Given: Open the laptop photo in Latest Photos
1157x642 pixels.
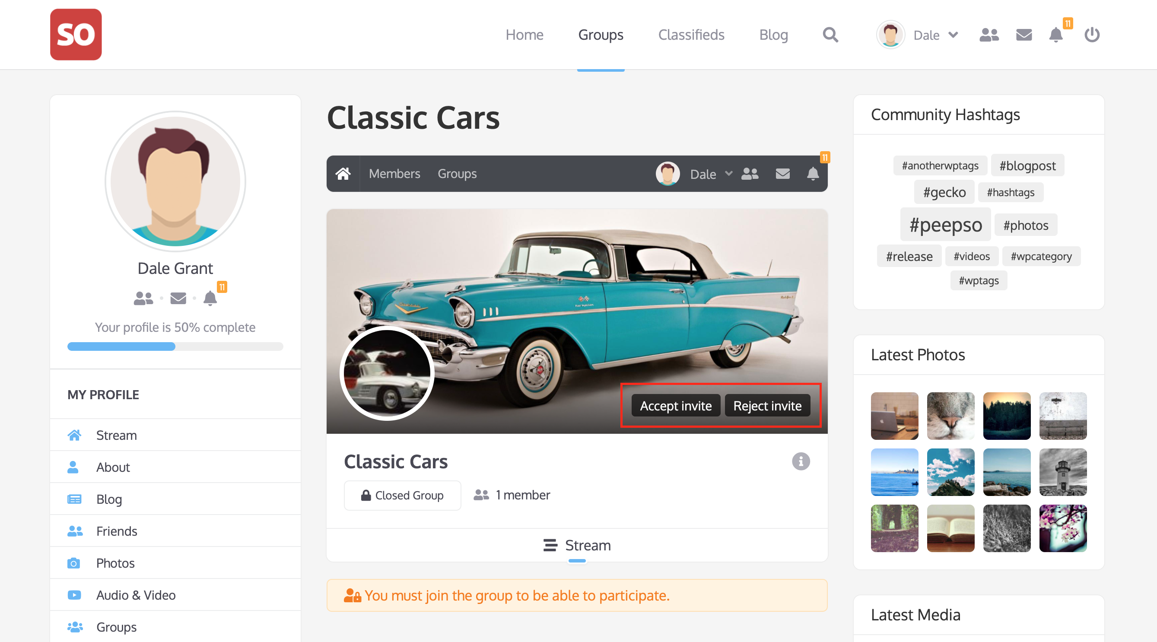Looking at the screenshot, I should click(x=894, y=416).
